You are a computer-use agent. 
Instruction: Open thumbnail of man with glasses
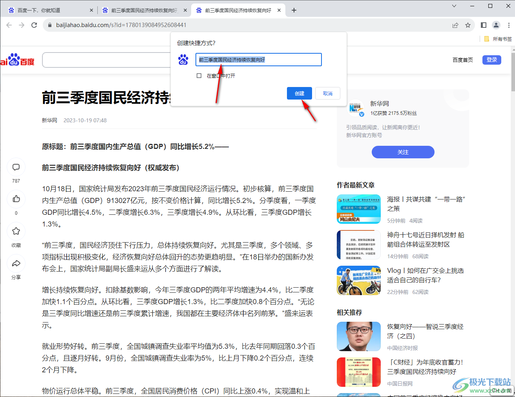point(359,336)
